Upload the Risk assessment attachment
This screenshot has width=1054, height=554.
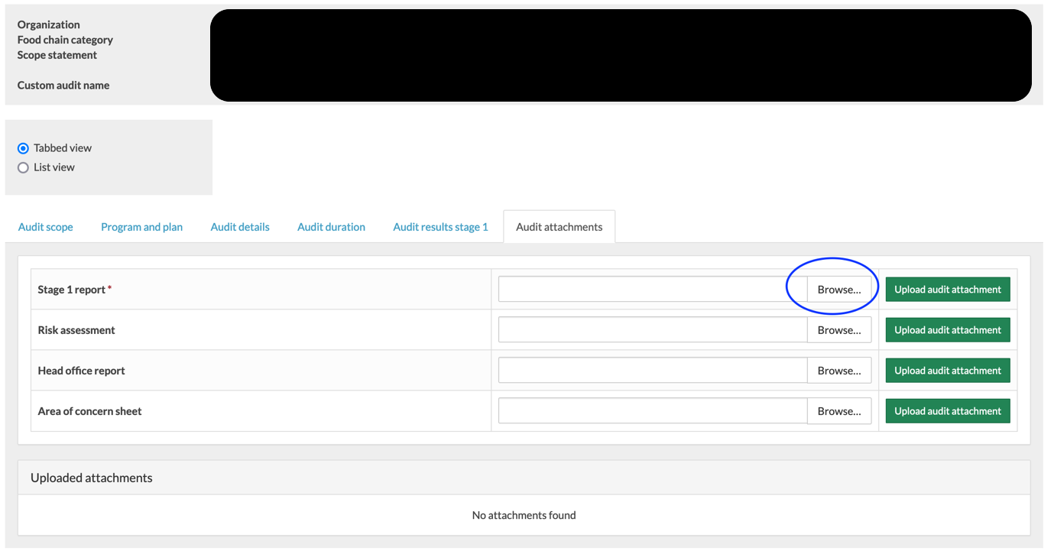pyautogui.click(x=947, y=330)
